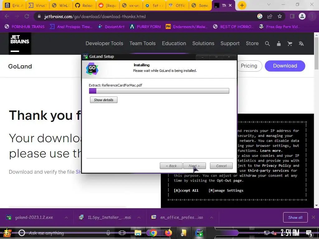
Task: Toggle the browser side panel icon
Action: (x=292, y=16)
